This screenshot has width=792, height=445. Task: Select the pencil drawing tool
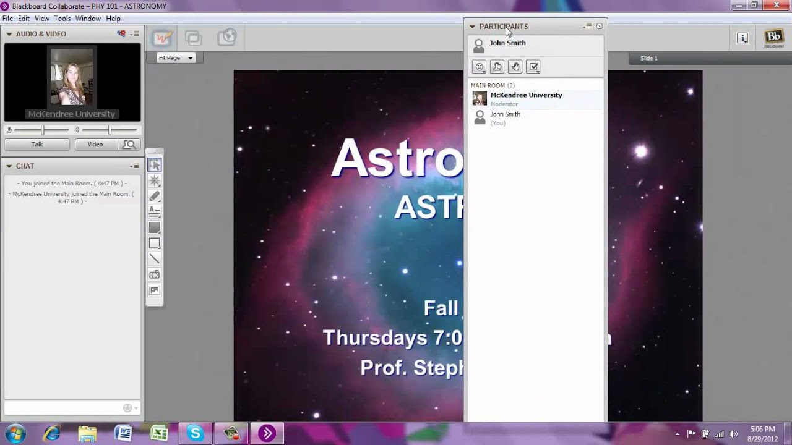coord(155,196)
